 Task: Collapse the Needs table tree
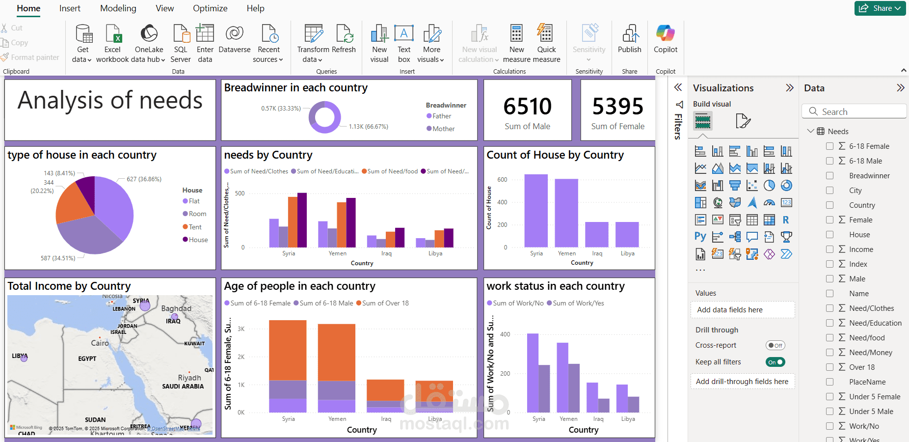coord(810,131)
